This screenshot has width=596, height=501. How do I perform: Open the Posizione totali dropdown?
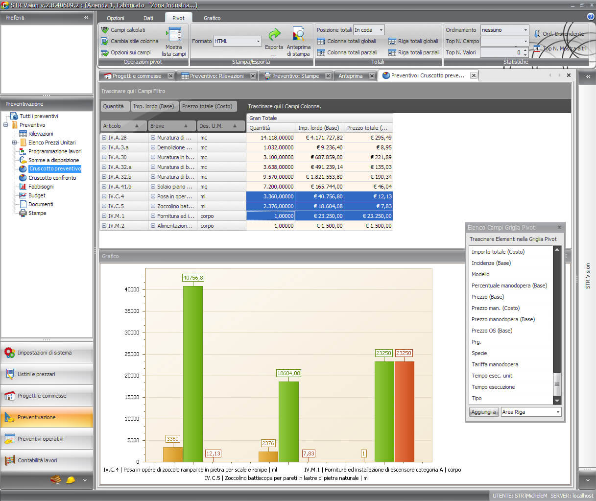(381, 30)
